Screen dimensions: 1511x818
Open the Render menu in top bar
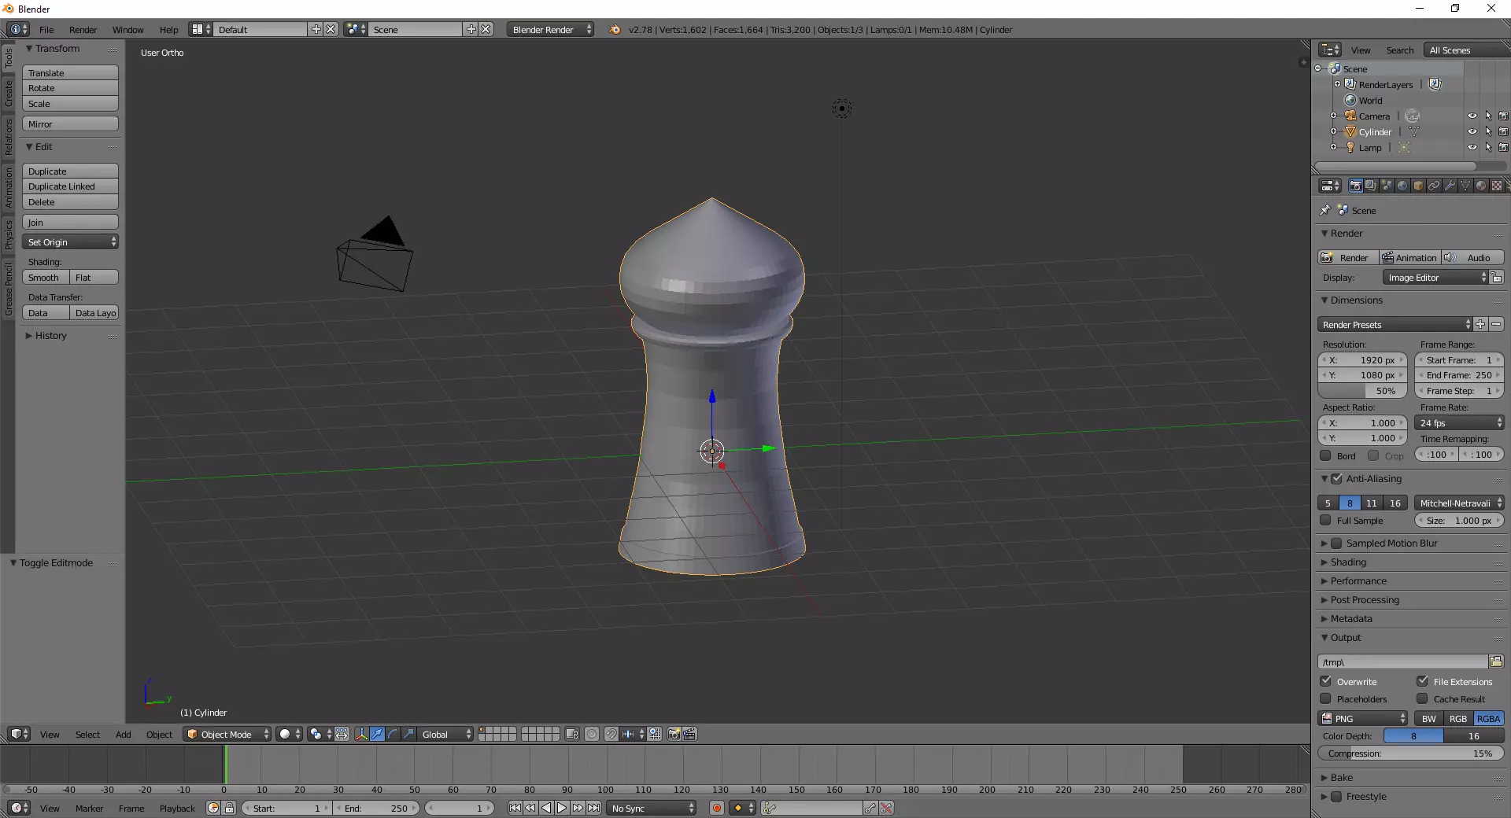pos(83,30)
